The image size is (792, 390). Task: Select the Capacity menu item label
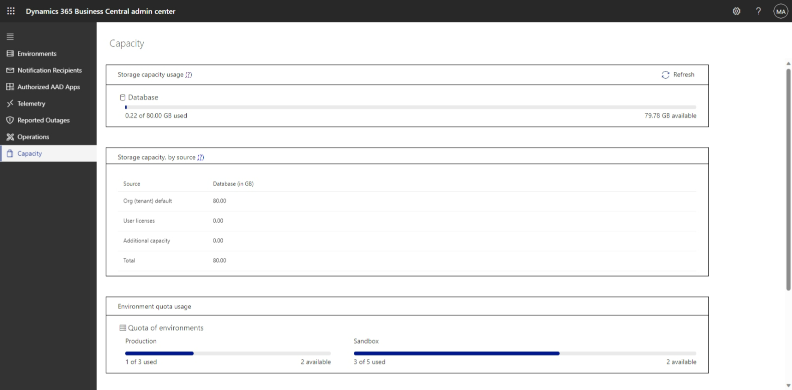pos(30,153)
